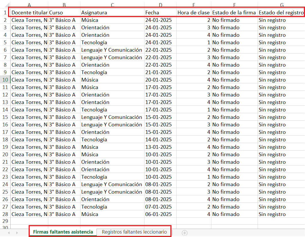Screen dimensions: 305x237
Task: Click Sin registro cell in row 14
Action: (281, 110)
